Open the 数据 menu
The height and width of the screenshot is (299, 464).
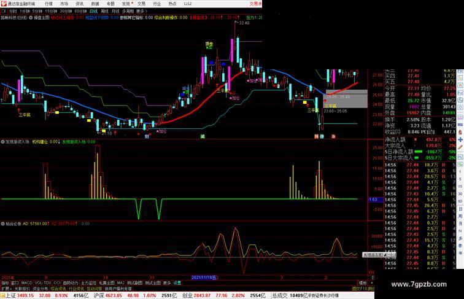point(95,4)
